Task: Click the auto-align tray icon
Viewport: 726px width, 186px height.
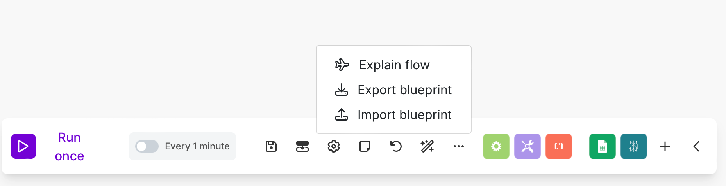Action: [302, 146]
